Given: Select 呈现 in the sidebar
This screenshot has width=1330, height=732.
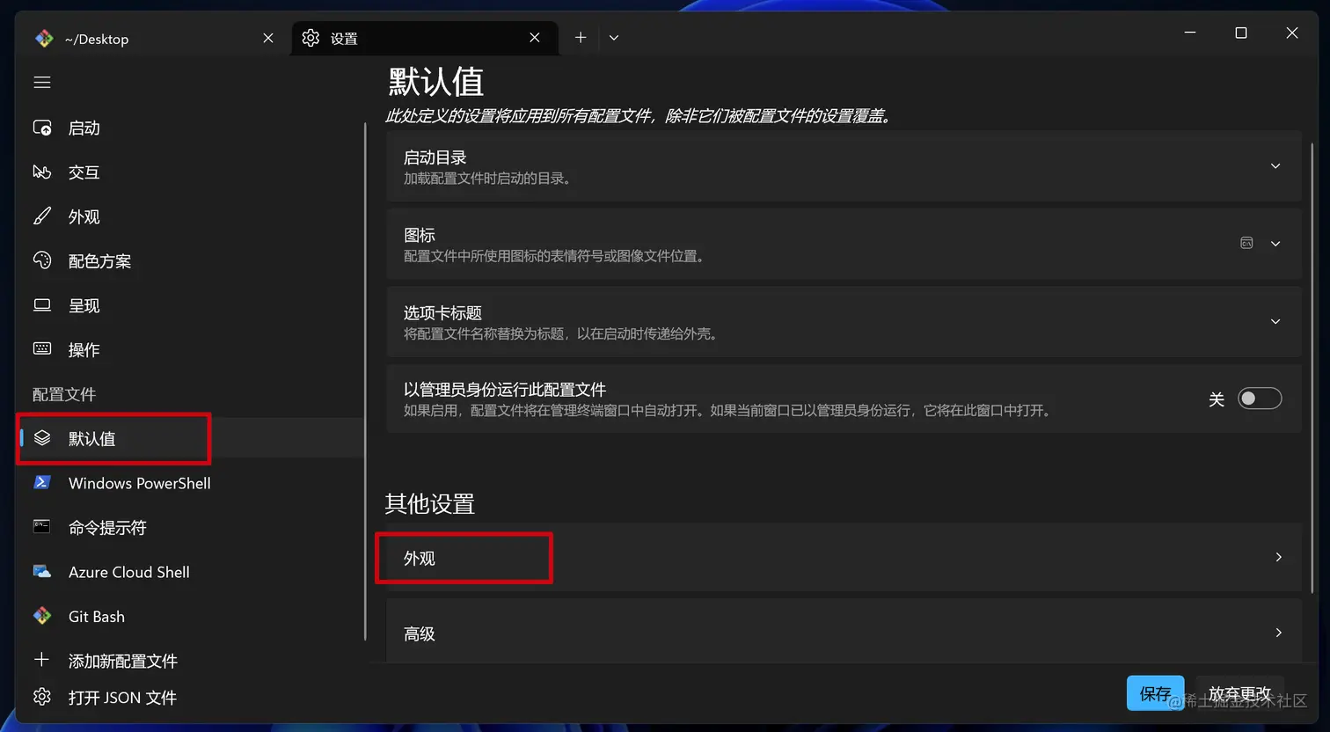Looking at the screenshot, I should 189,305.
